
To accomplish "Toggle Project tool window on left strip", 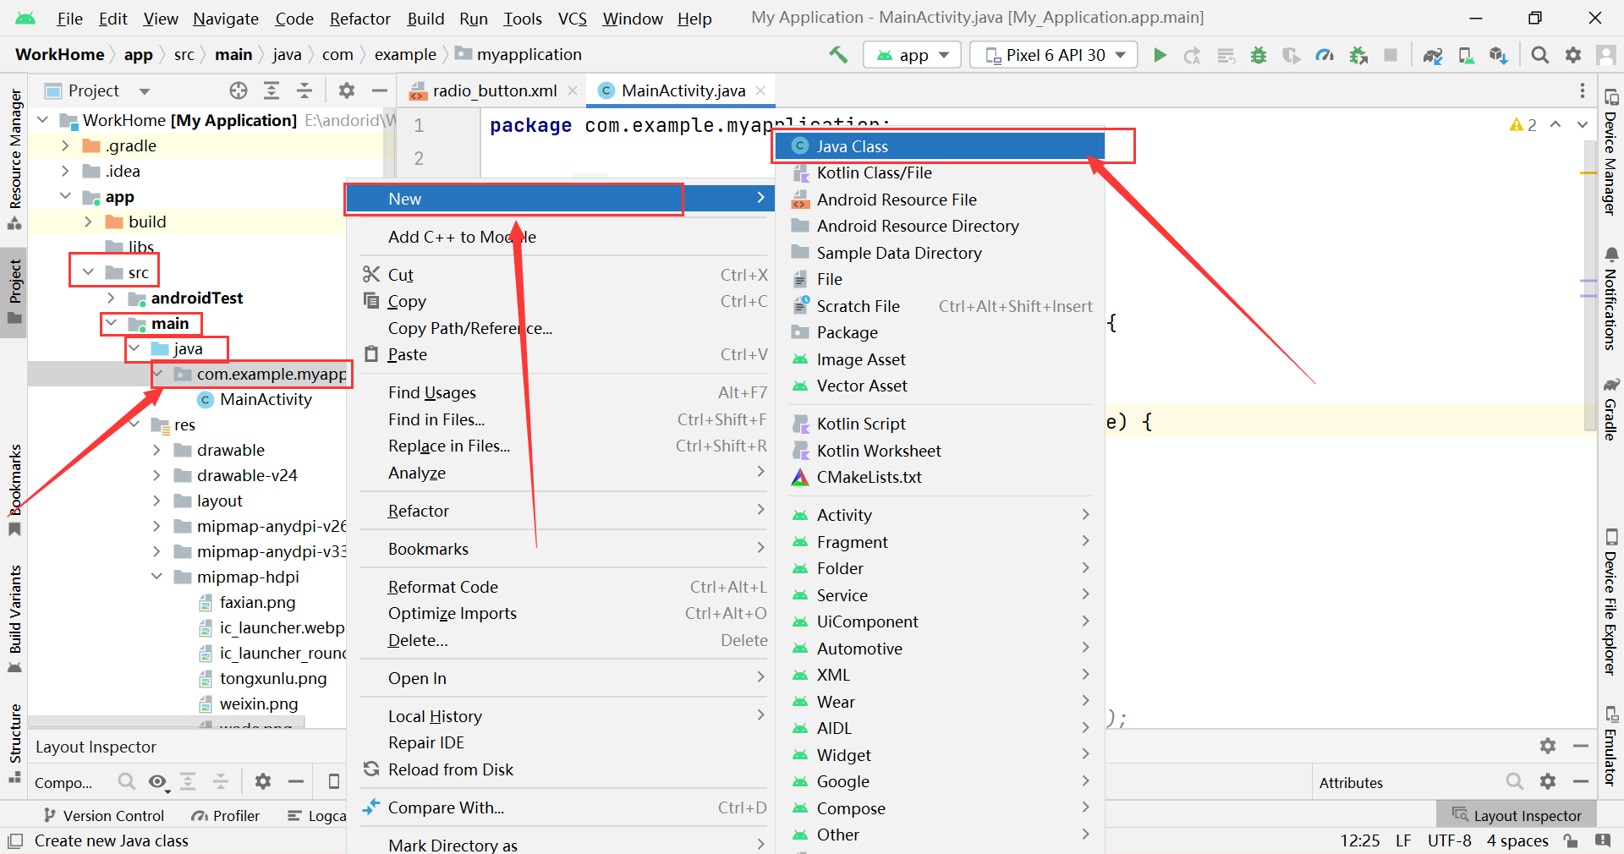I will tap(14, 293).
